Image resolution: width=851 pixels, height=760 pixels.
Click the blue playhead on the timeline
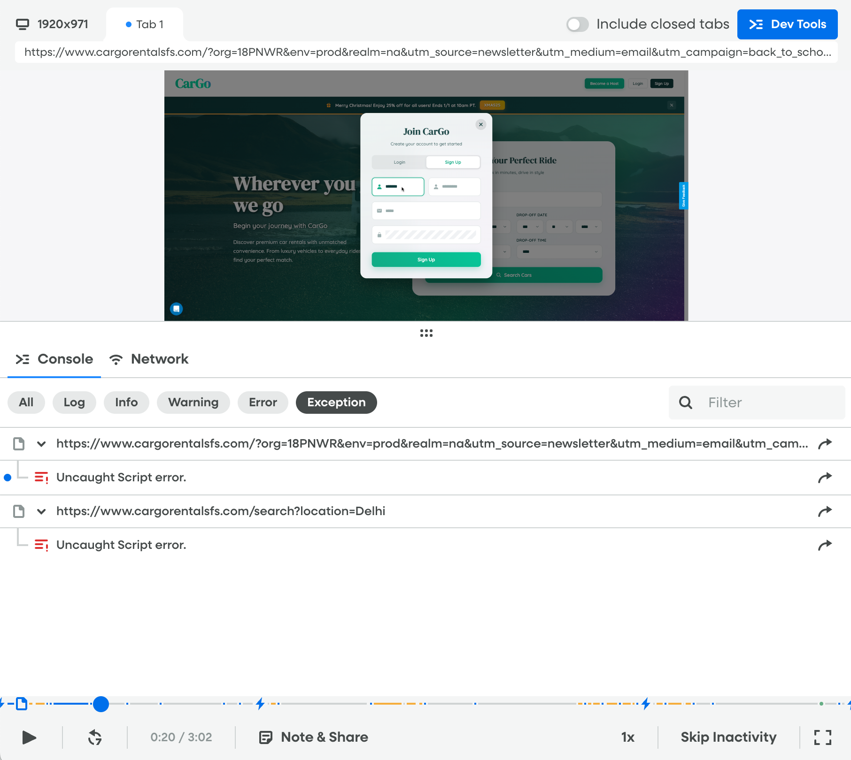(101, 704)
